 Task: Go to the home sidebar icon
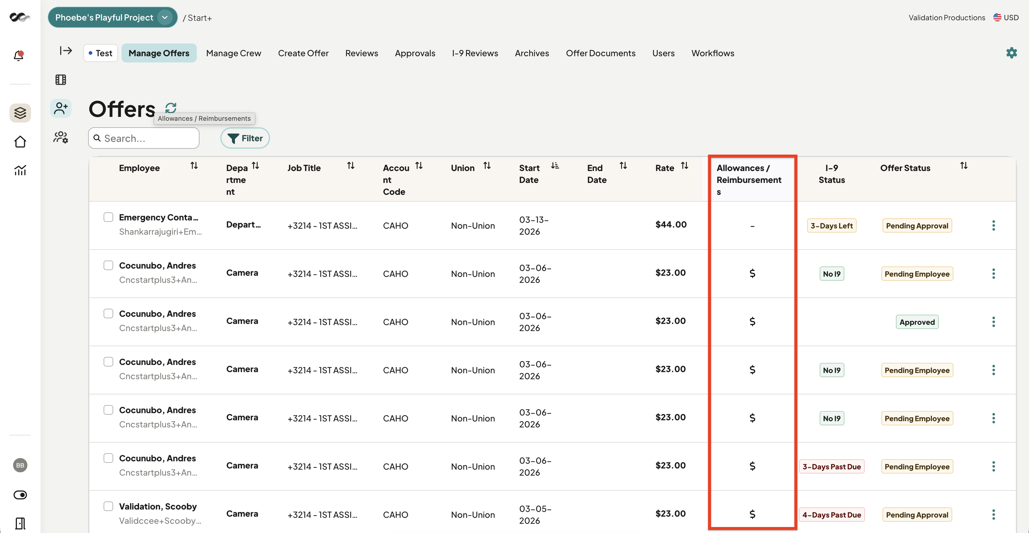[20, 142]
